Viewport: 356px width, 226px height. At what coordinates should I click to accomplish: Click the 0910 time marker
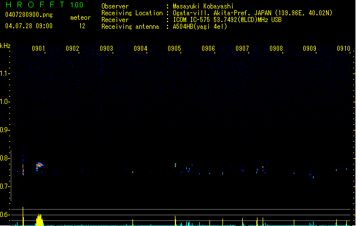tap(344, 49)
